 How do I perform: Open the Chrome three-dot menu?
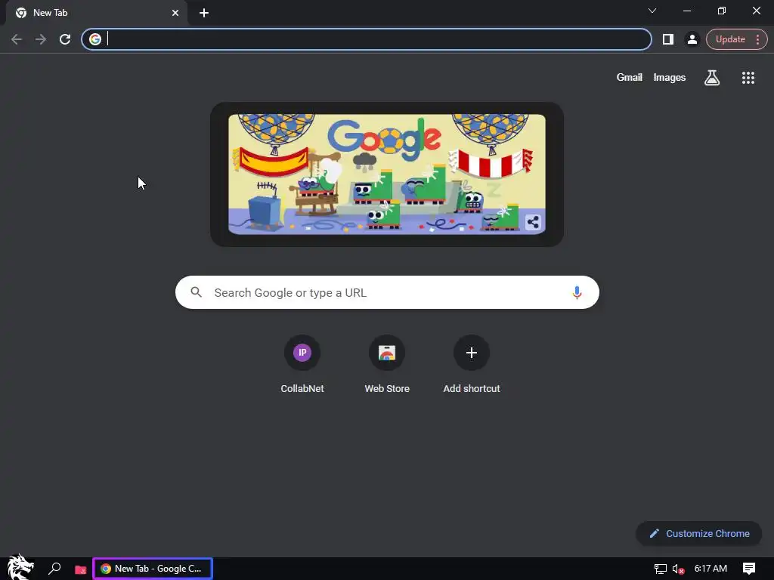tap(757, 39)
